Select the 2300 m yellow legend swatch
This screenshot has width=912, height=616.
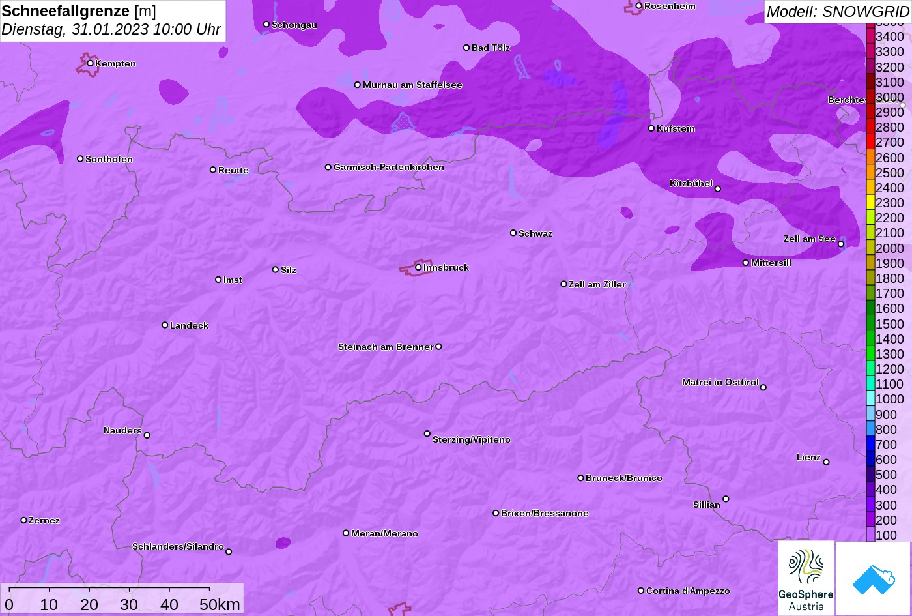tap(870, 203)
